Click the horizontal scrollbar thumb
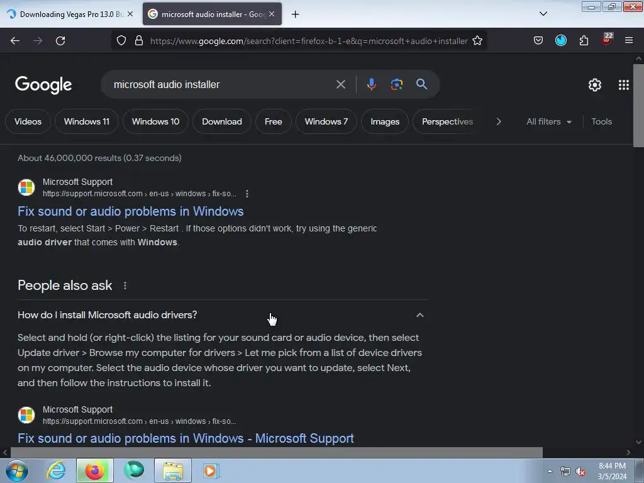This screenshot has height=483, width=644. click(277, 452)
